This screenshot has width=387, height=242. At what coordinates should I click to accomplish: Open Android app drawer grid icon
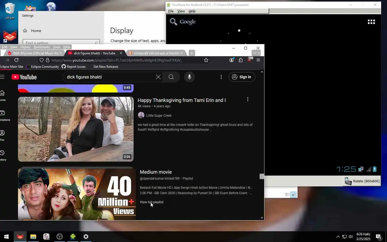pyautogui.click(x=371, y=22)
